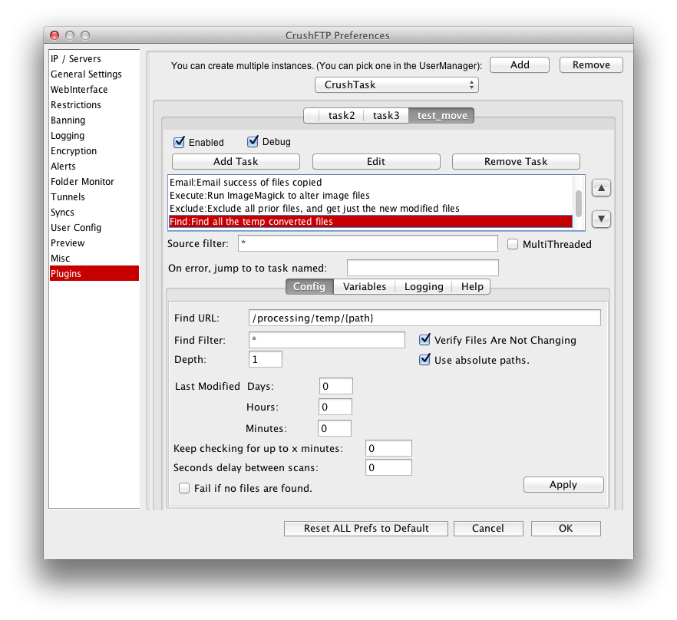Click the Find Filter input field
This screenshot has height=620, width=677.
(x=327, y=340)
